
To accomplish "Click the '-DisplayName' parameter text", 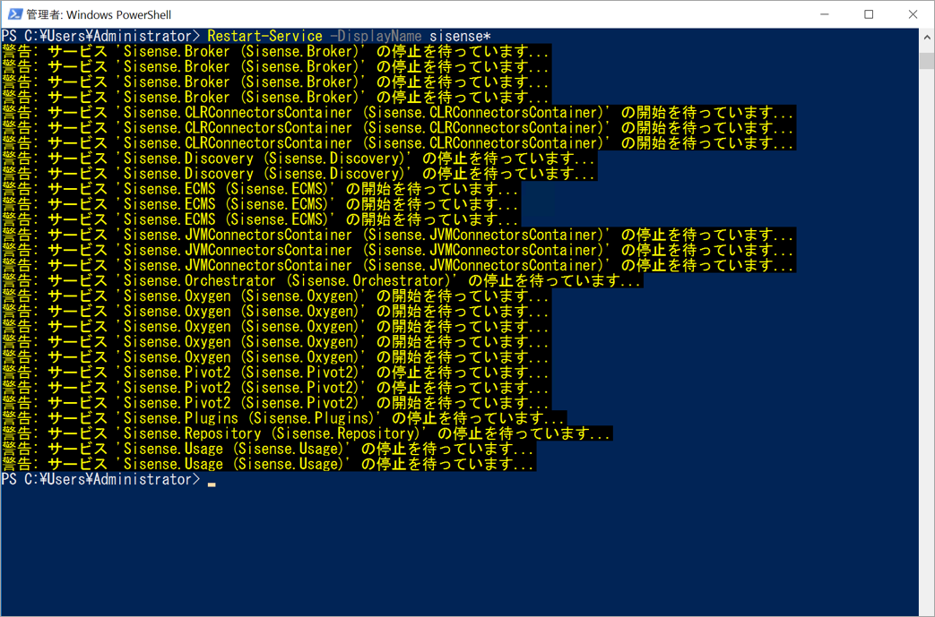I will pyautogui.click(x=375, y=37).
